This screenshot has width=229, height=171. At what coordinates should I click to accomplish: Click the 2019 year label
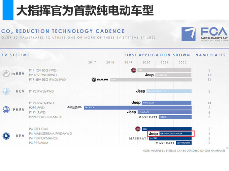[128, 62]
